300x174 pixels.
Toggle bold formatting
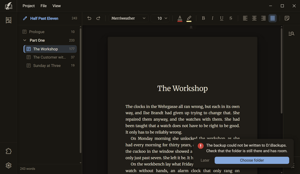(203, 18)
